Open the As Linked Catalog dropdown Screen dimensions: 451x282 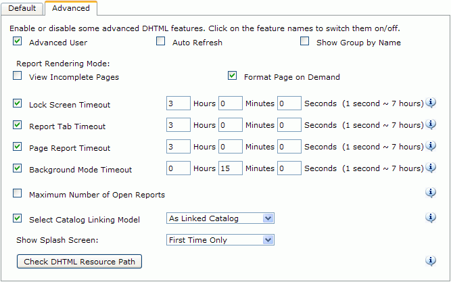[x=220, y=218]
